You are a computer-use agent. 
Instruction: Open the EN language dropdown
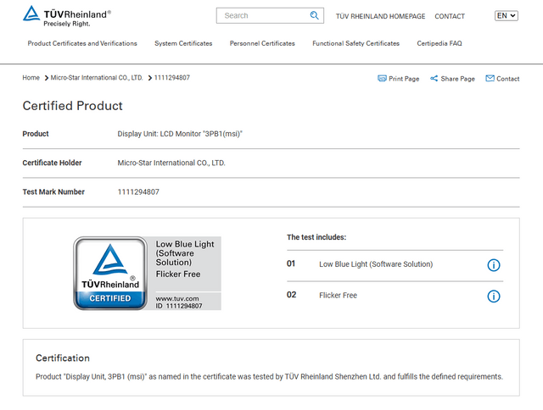click(x=507, y=15)
